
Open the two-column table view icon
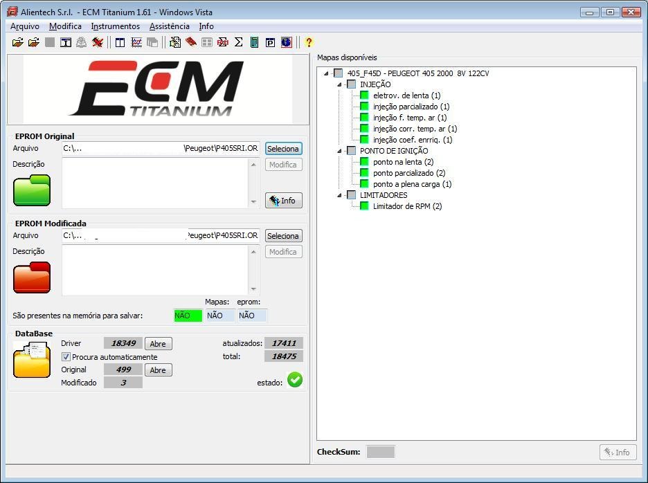[120, 42]
